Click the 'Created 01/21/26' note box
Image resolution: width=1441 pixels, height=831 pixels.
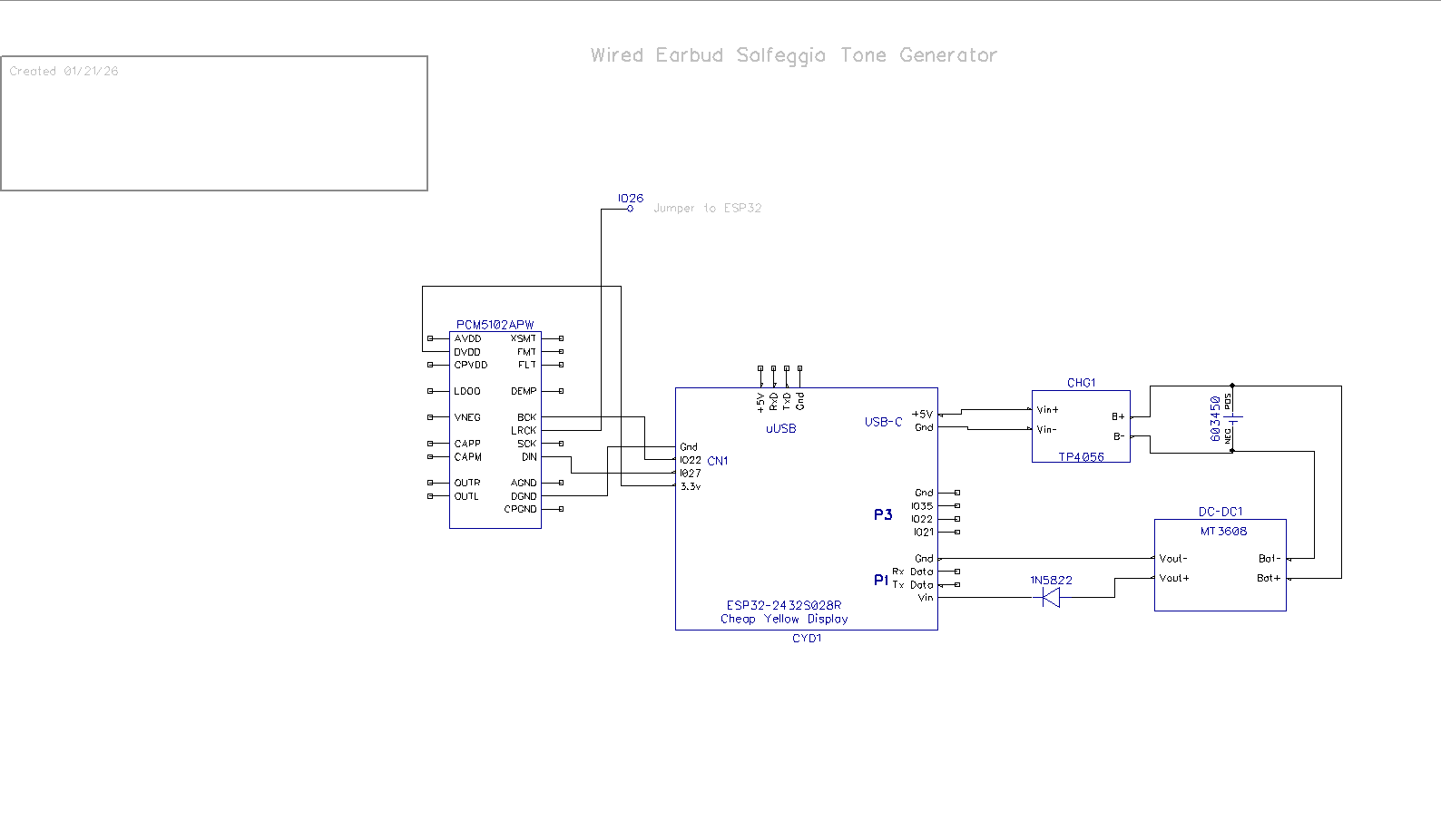tap(214, 123)
